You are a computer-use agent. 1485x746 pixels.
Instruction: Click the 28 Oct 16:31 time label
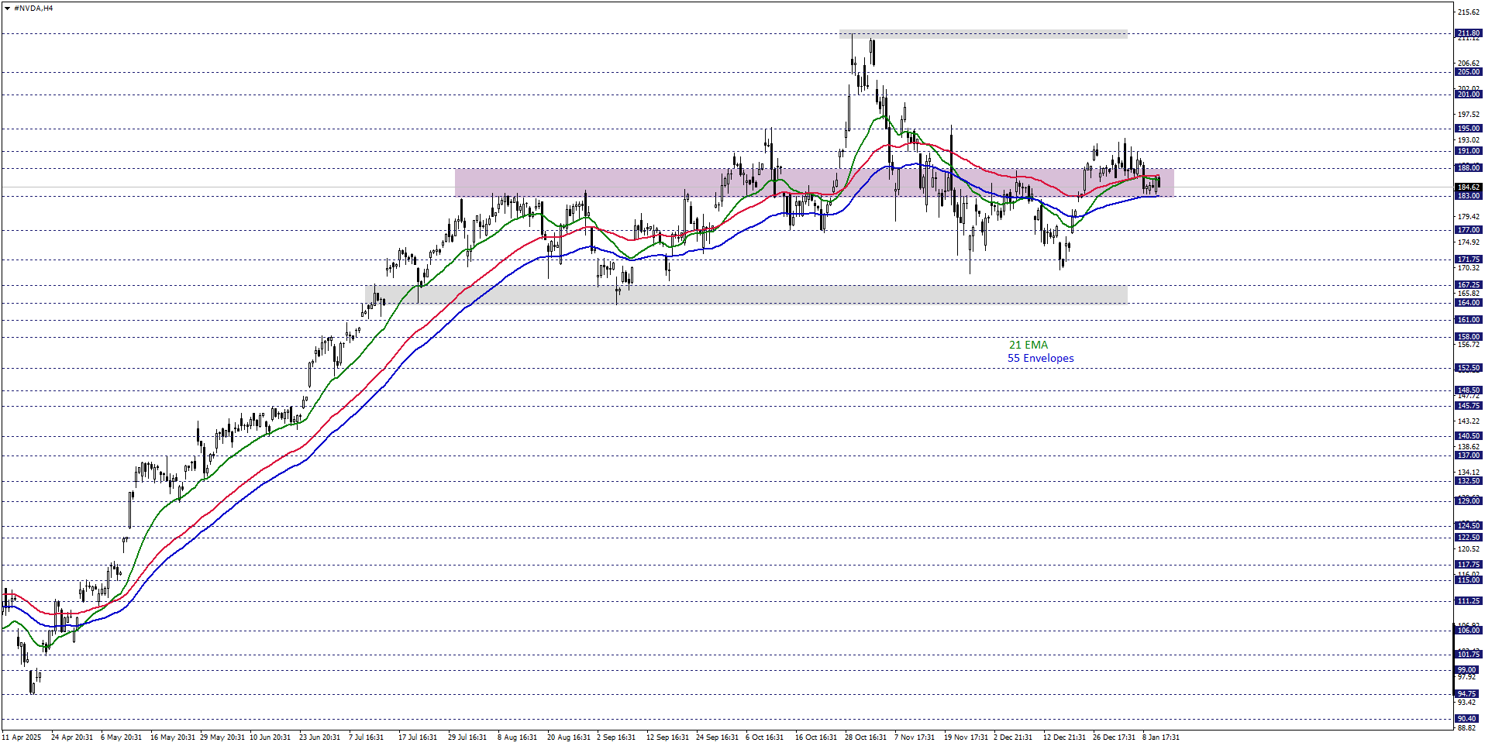865,737
